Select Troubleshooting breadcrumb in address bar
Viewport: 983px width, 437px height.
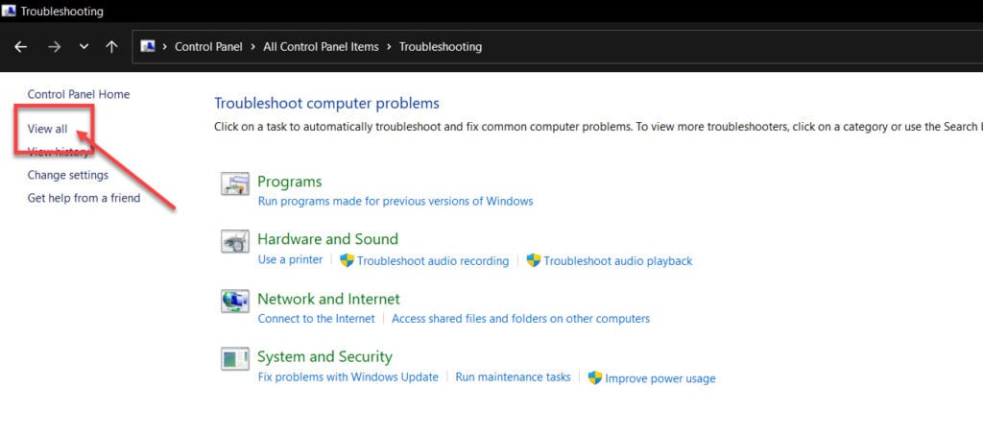(x=441, y=47)
